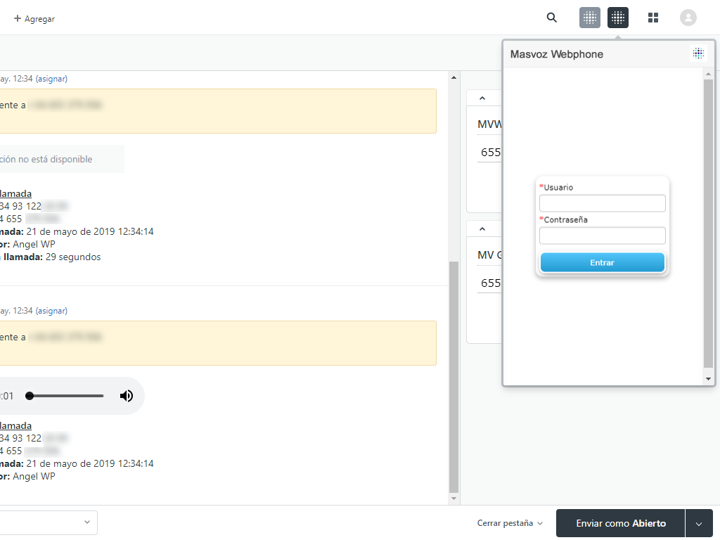
Task: Click the Entrar login button
Action: (x=602, y=262)
